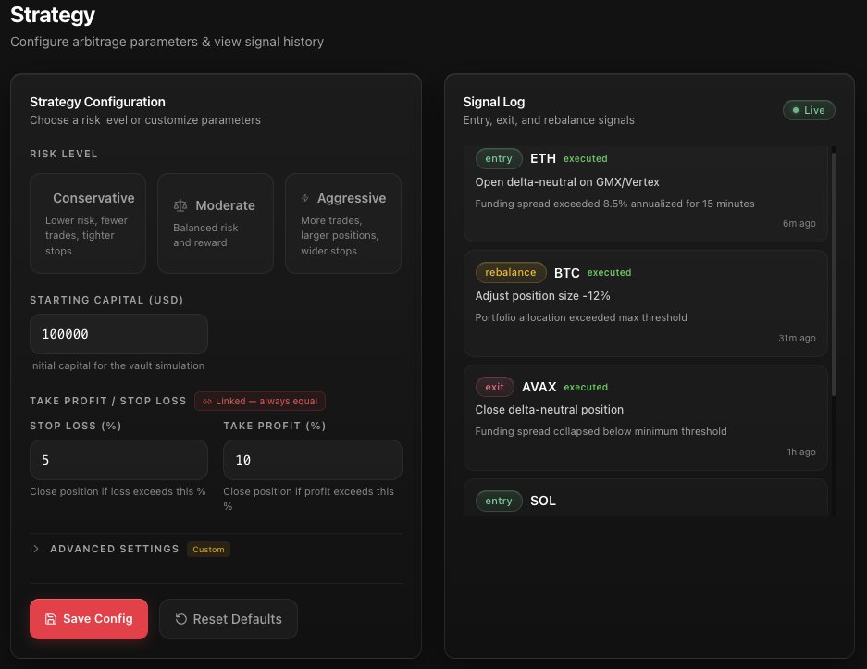Save the strategy configuration
867x669 pixels.
89,619
